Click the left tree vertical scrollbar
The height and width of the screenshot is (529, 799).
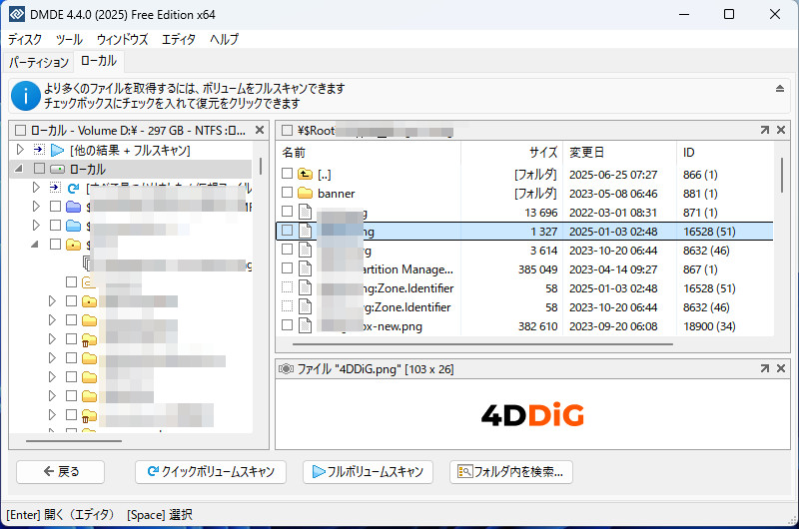coord(261,166)
